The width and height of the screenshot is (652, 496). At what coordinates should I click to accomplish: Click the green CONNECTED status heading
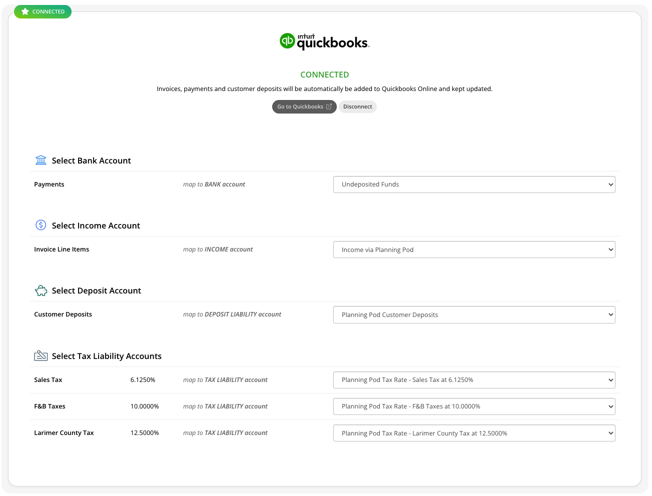[325, 74]
